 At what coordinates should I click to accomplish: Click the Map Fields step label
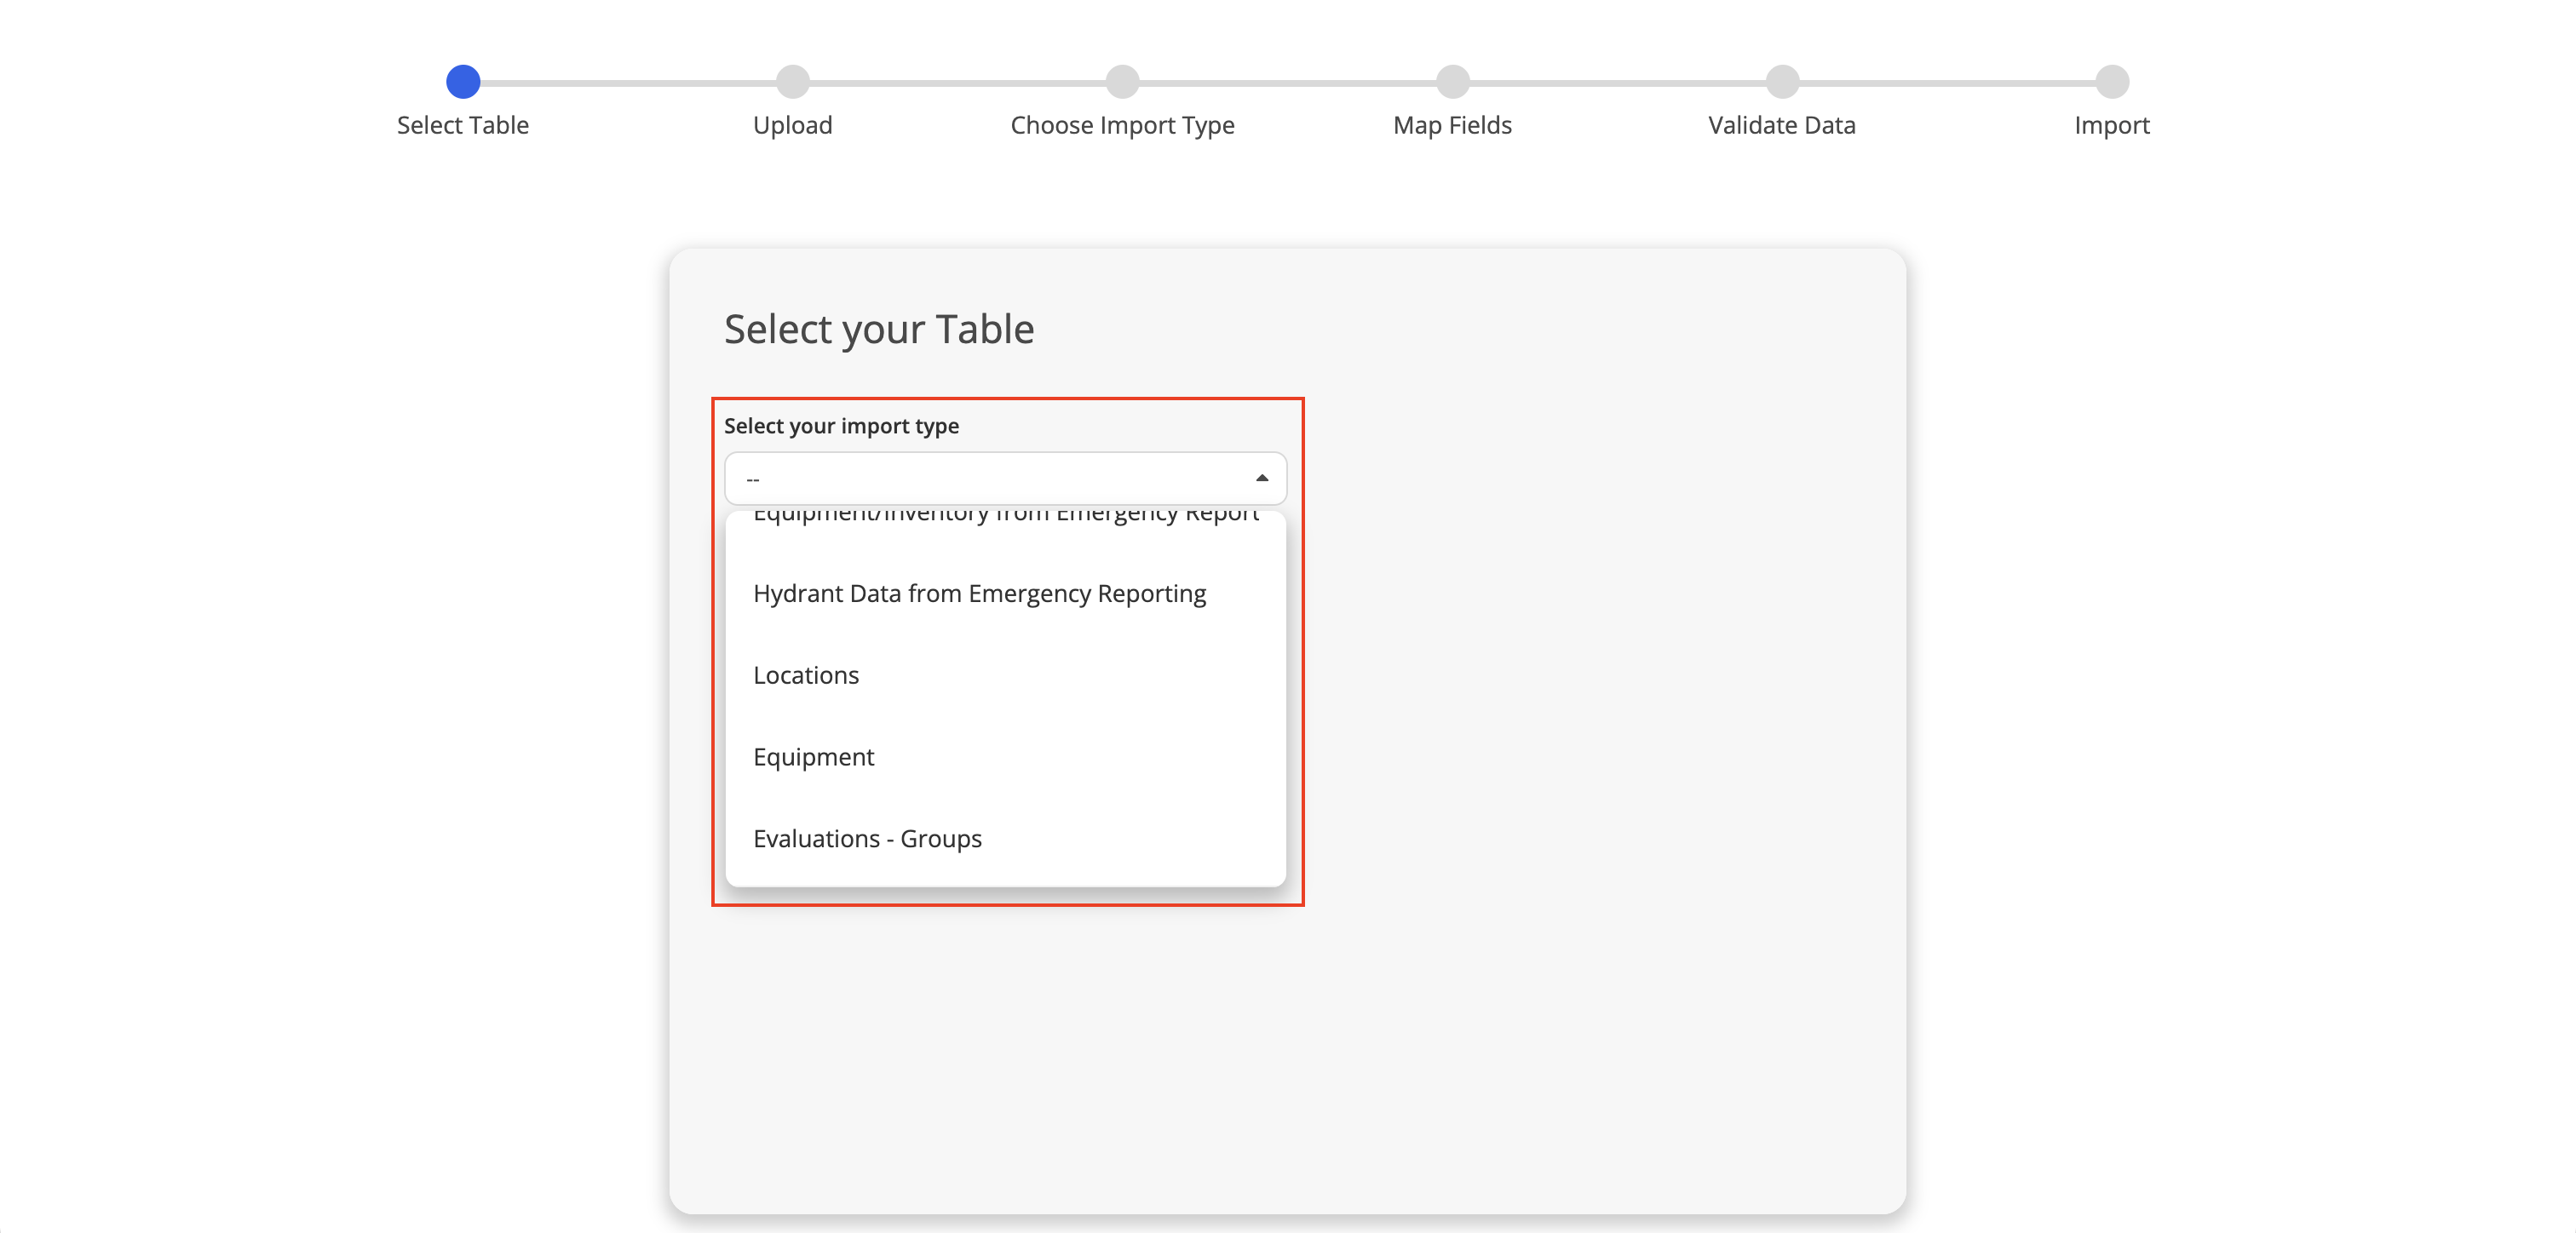(1452, 125)
